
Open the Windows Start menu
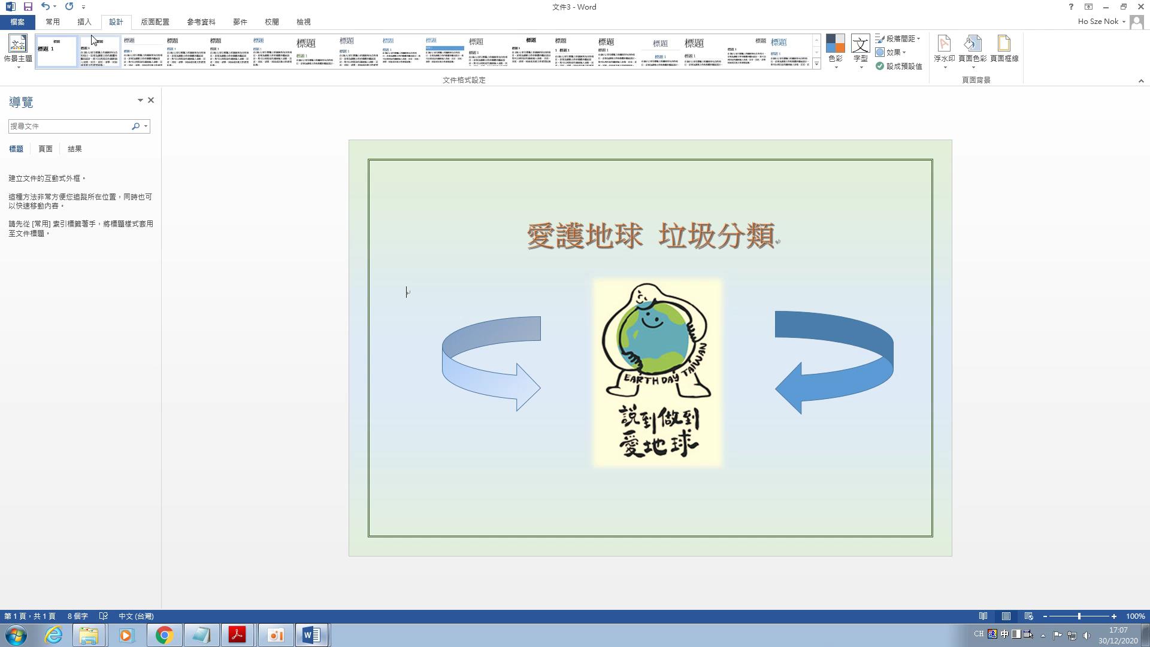16,635
